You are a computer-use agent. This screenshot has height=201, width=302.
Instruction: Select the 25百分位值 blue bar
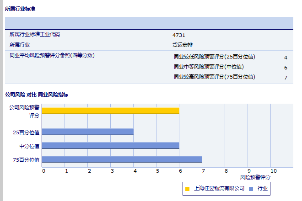click(x=87, y=132)
